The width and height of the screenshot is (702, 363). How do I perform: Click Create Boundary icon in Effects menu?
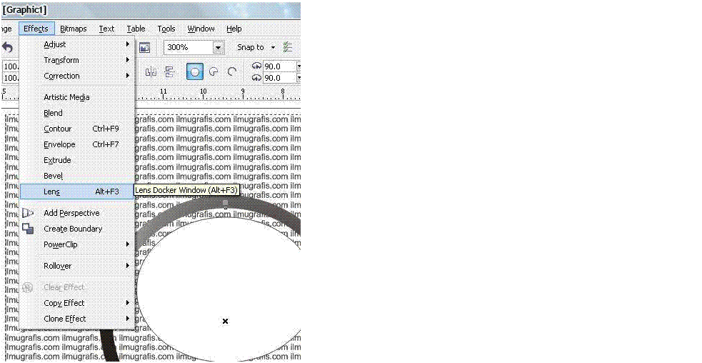pos(28,229)
